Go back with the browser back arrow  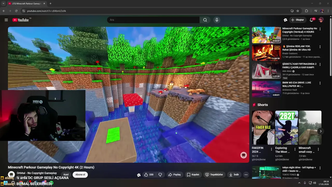pos(4,11)
